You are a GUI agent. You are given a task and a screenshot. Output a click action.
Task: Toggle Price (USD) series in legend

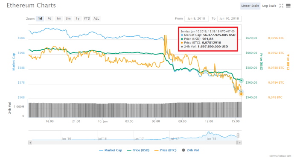138,150
